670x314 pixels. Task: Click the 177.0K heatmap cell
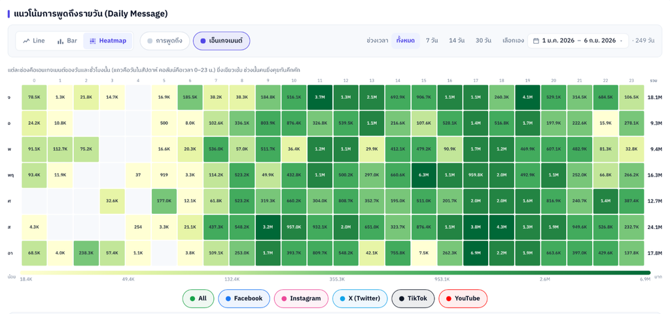pos(164,201)
